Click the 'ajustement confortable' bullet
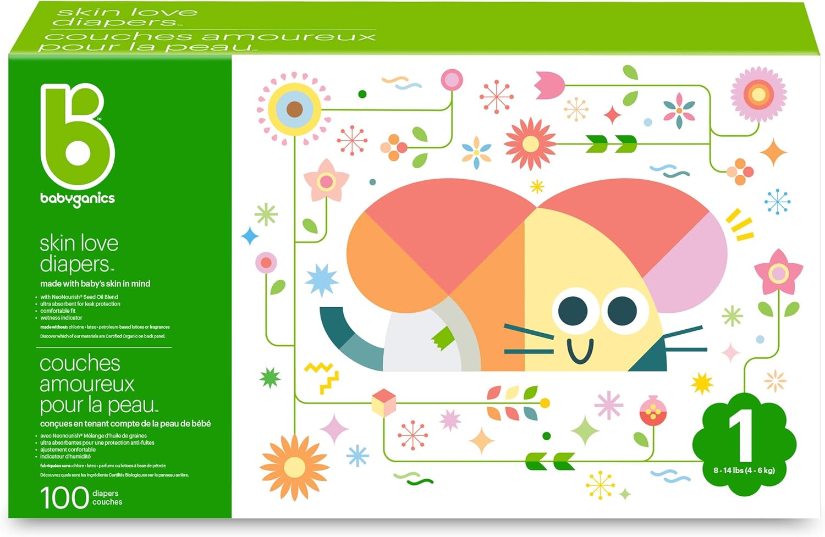This screenshot has height=537, width=825. click(x=68, y=450)
